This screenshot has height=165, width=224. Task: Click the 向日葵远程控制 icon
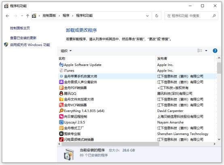(x=61, y=116)
